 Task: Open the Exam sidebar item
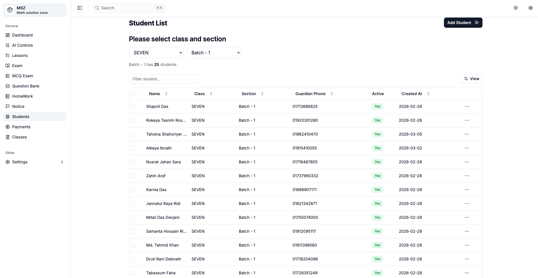(x=35, y=66)
